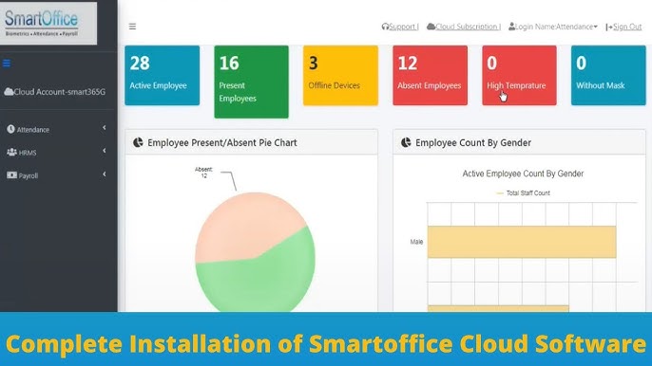Open the top bar hamburger menu
652x366 pixels.
(x=132, y=27)
